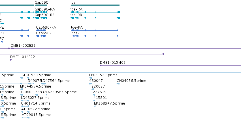Select the EK268947.5prime EST arrow

point(95,106)
